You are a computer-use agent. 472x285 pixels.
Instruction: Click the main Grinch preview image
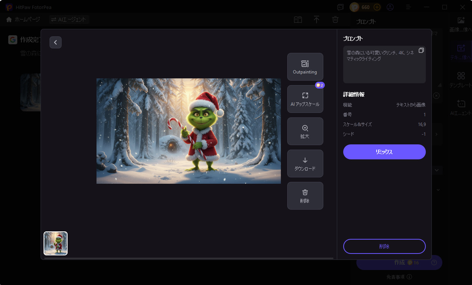(188, 131)
